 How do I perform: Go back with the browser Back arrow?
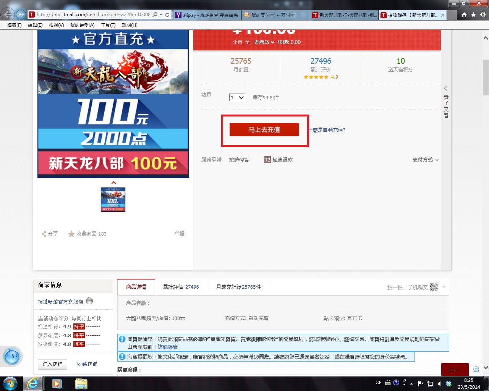(x=8, y=15)
